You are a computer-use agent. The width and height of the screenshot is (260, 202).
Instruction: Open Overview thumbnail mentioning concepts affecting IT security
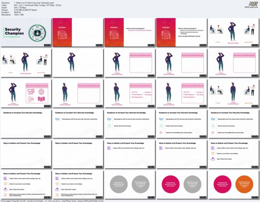click(182, 32)
